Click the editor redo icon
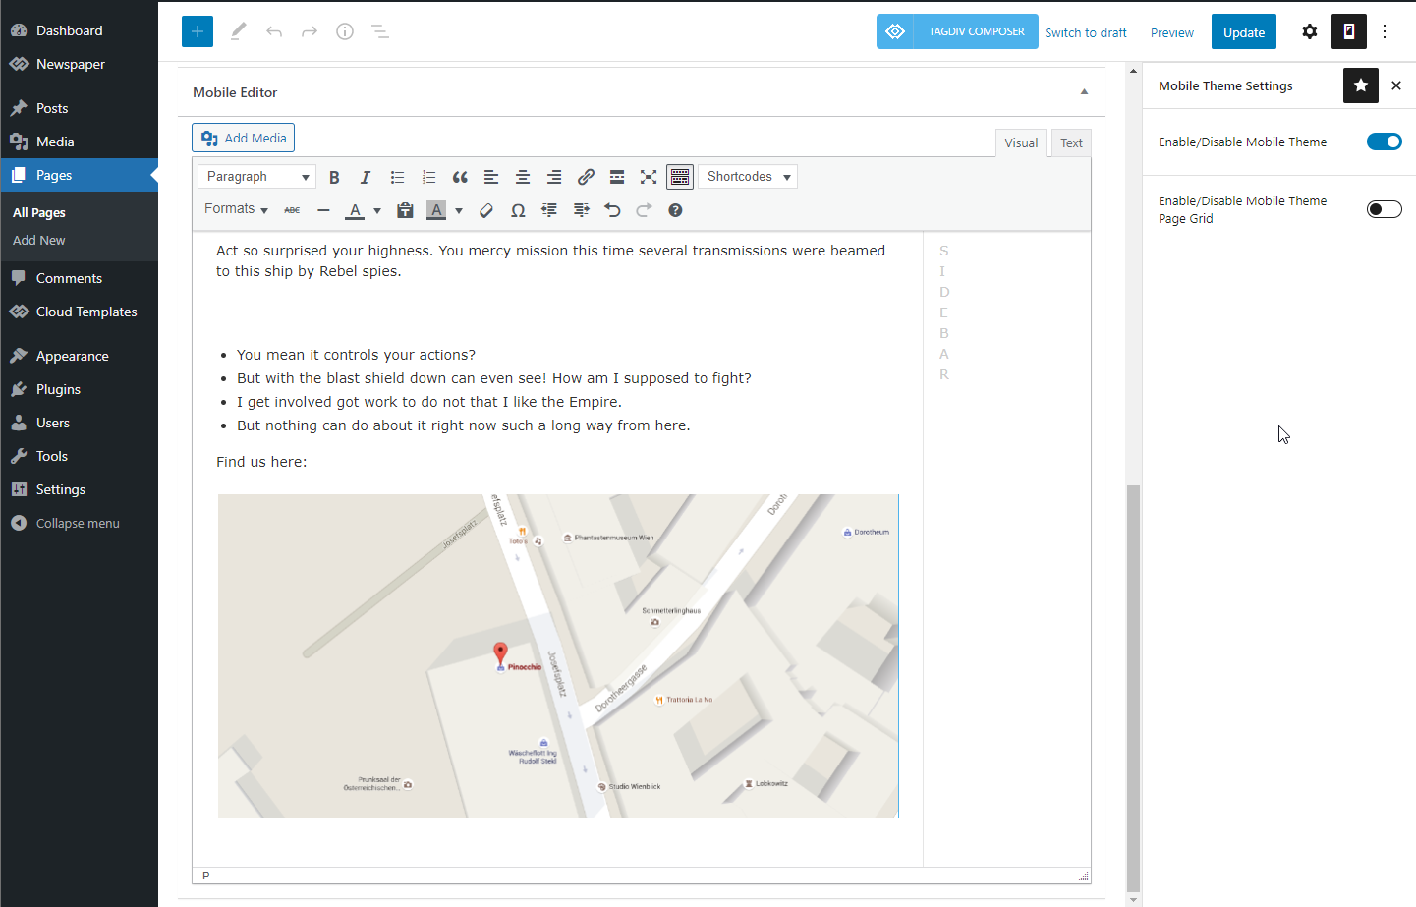 tap(644, 210)
